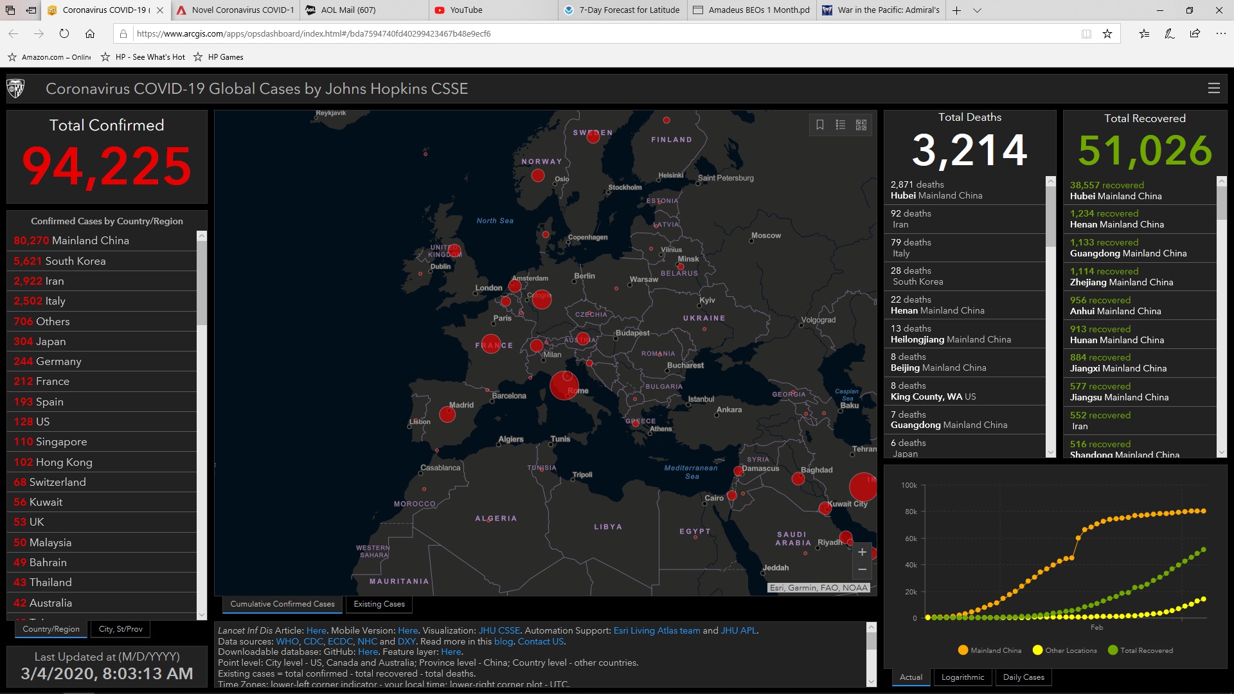Select Singapore in the country list

102,441
